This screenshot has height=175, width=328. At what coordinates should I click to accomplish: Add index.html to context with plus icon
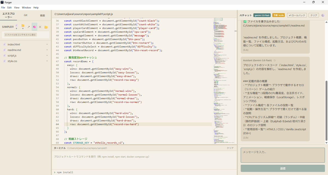[x=47, y=44]
